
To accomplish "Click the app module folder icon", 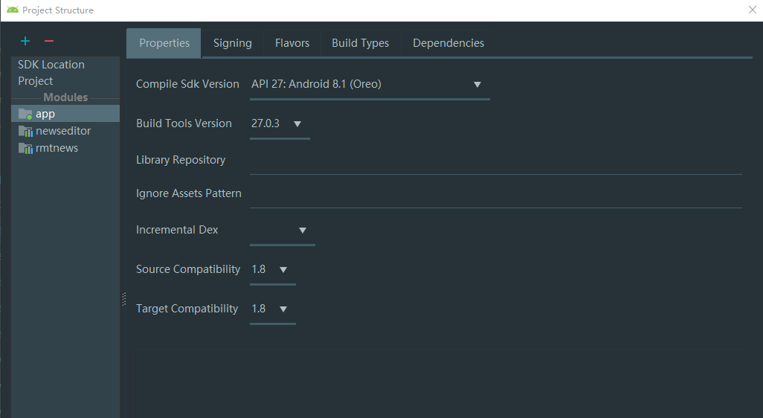I will [25, 114].
